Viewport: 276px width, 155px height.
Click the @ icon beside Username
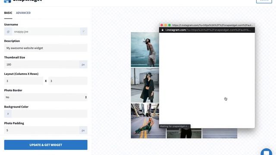(x=8, y=31)
